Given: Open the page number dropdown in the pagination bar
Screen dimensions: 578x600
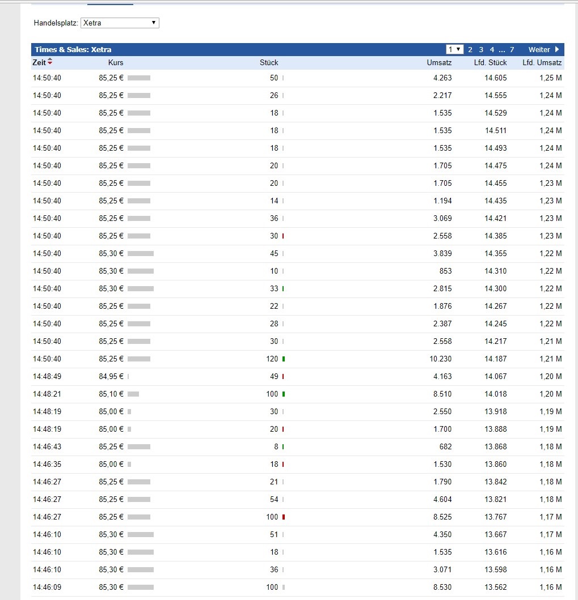Looking at the screenshot, I should coord(453,49).
